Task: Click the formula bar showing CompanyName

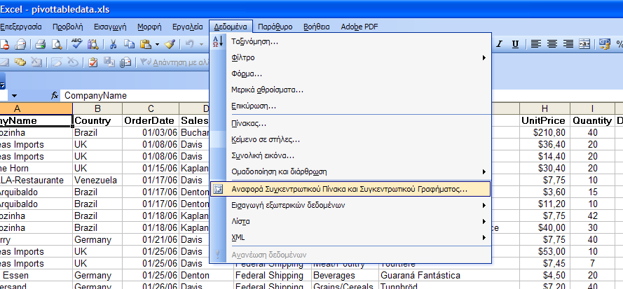Action: click(135, 96)
